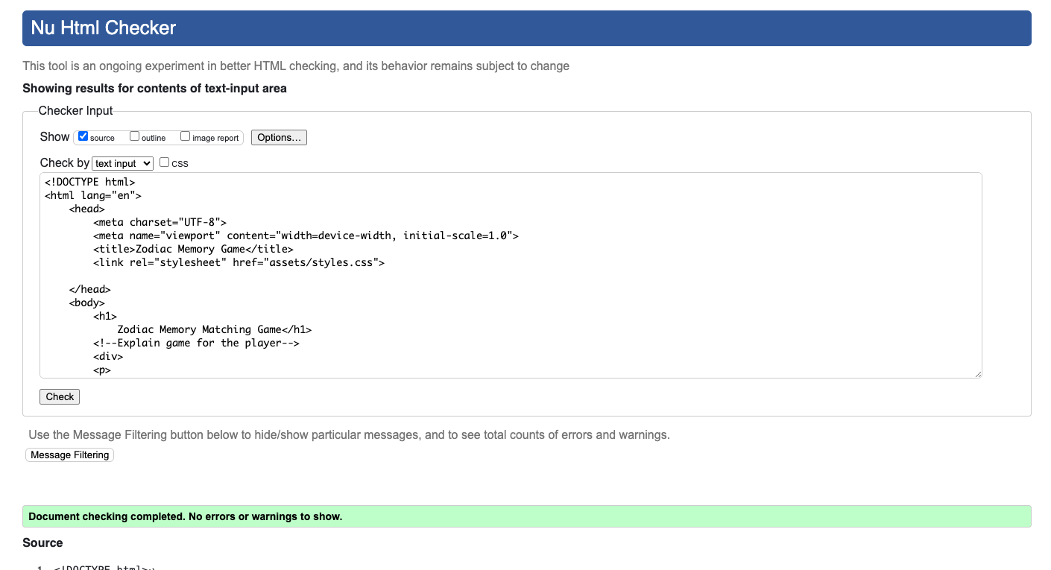Click the '<!DOCTYPE html>' first line in editor

(90, 182)
